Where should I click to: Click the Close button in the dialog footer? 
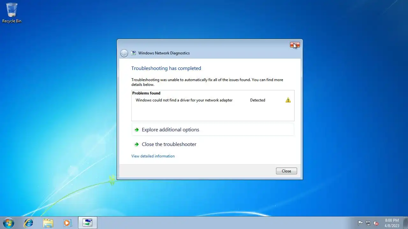pos(286,171)
